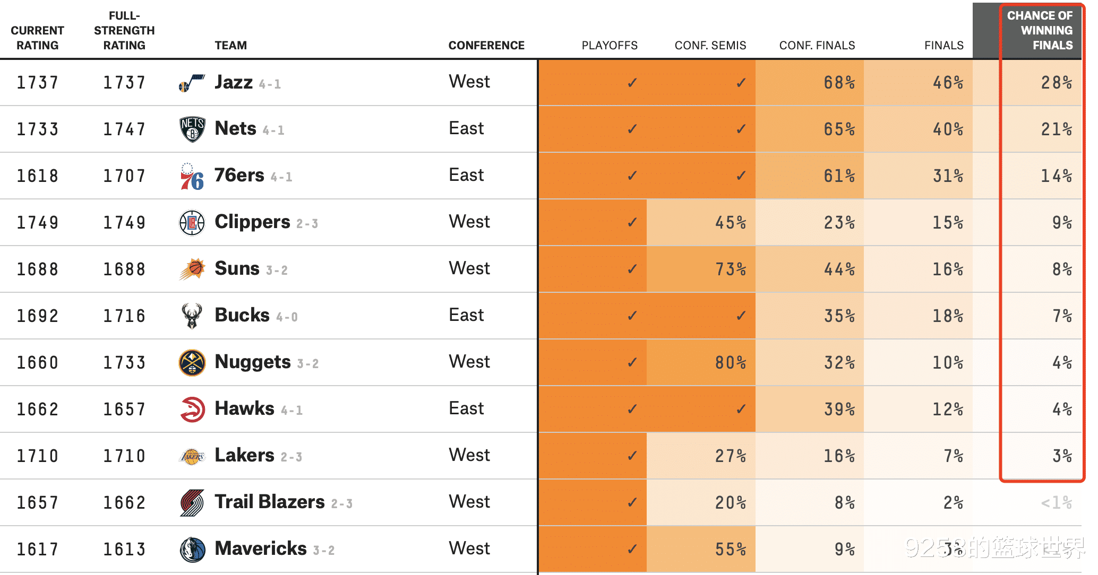Click the Clippers logo icon
The height and width of the screenshot is (575, 1098).
tap(192, 223)
